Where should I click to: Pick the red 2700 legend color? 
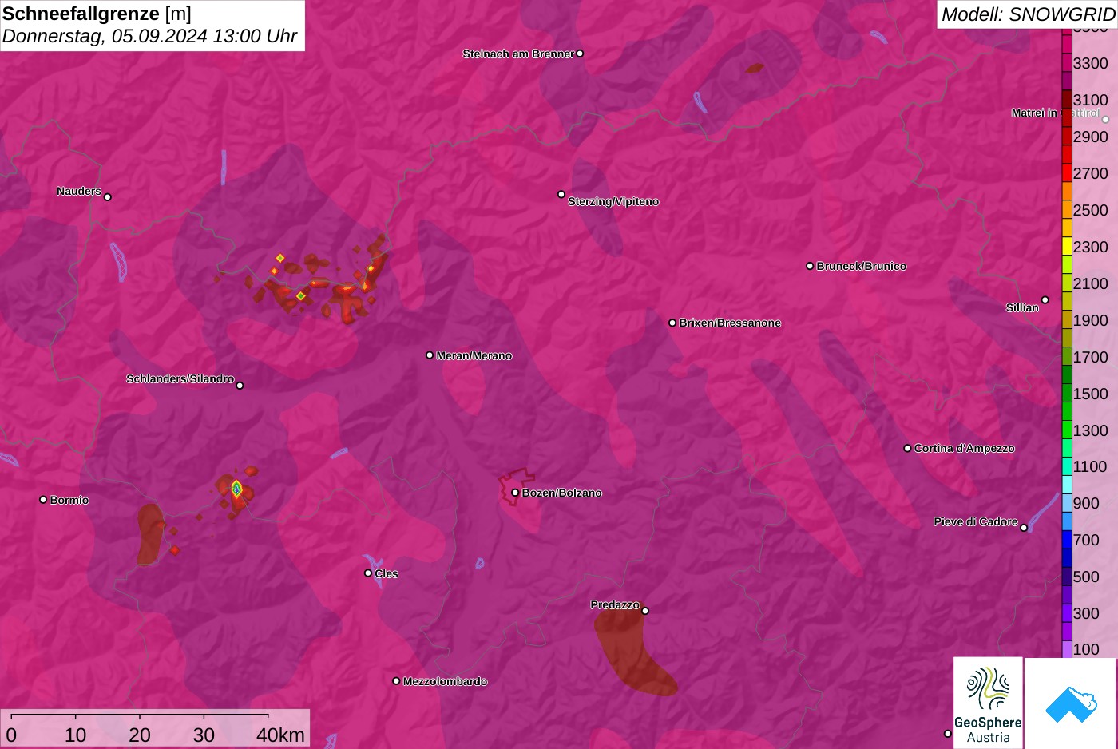pyautogui.click(x=1067, y=173)
